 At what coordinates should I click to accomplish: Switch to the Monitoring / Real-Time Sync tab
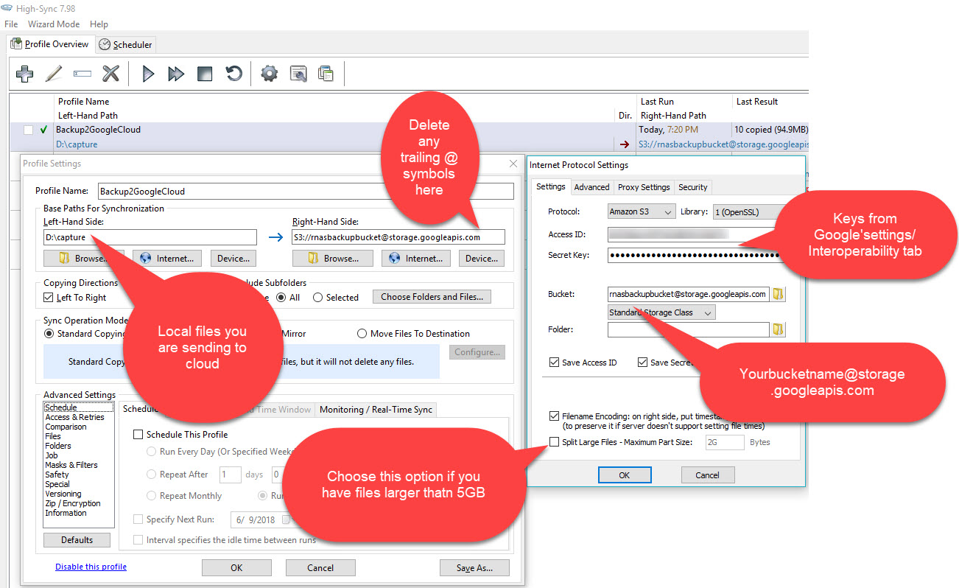tap(376, 410)
